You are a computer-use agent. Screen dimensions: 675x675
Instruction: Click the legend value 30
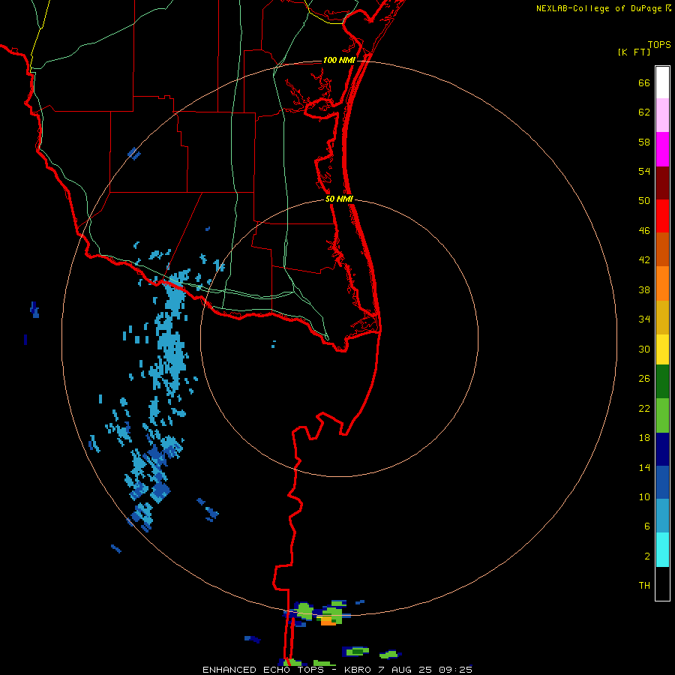(644, 349)
